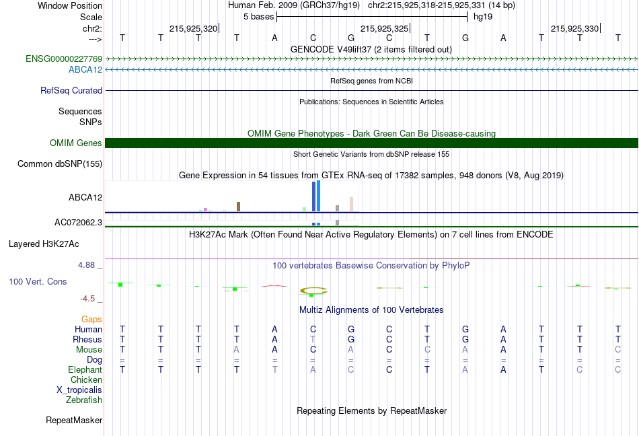
Task: Click the SNPs label under Sequences
Action: click(91, 122)
